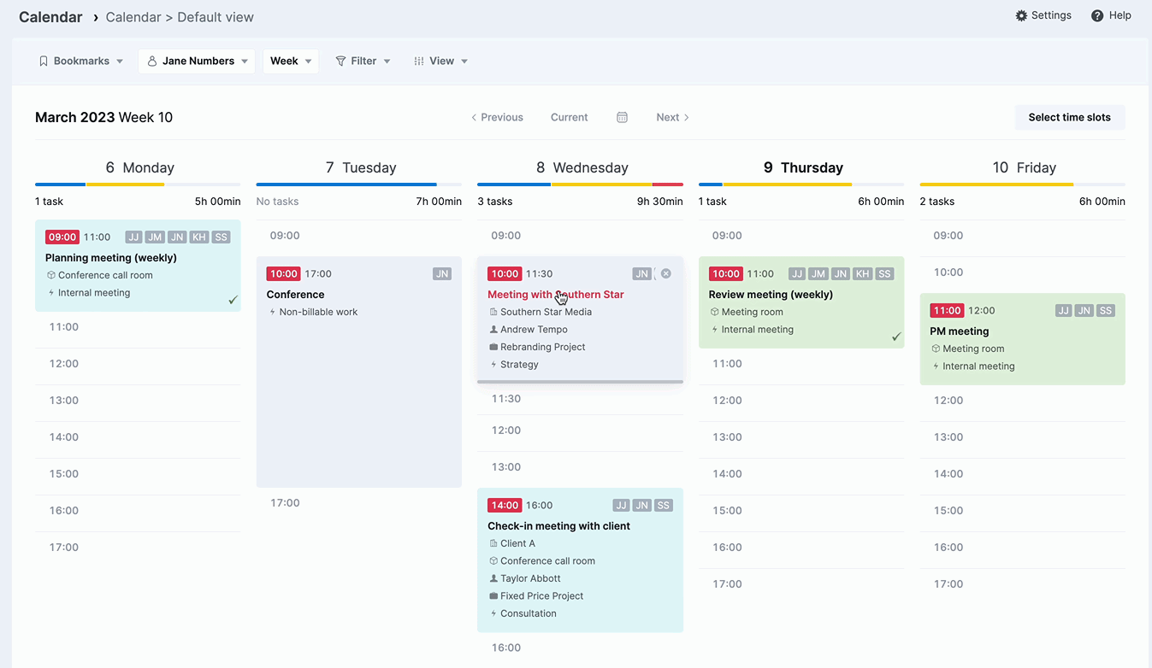Click the '3 tasks' count on Wednesday

[494, 202]
